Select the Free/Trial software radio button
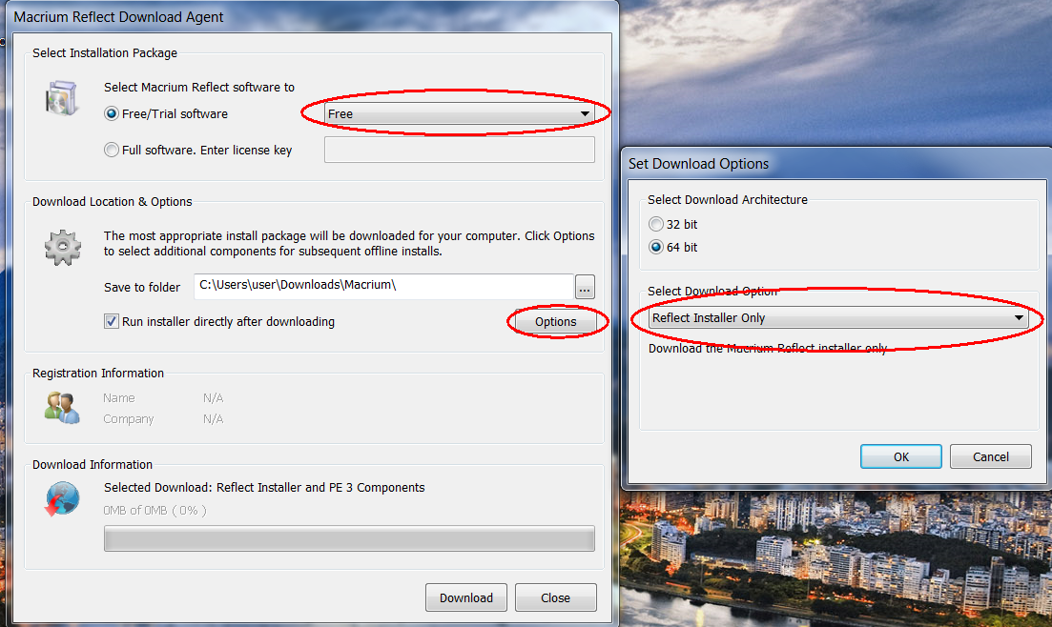1052x627 pixels. coord(112,113)
